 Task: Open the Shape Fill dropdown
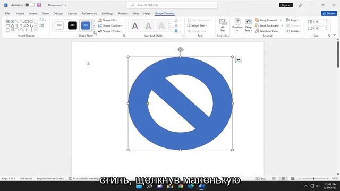pyautogui.click(x=108, y=20)
